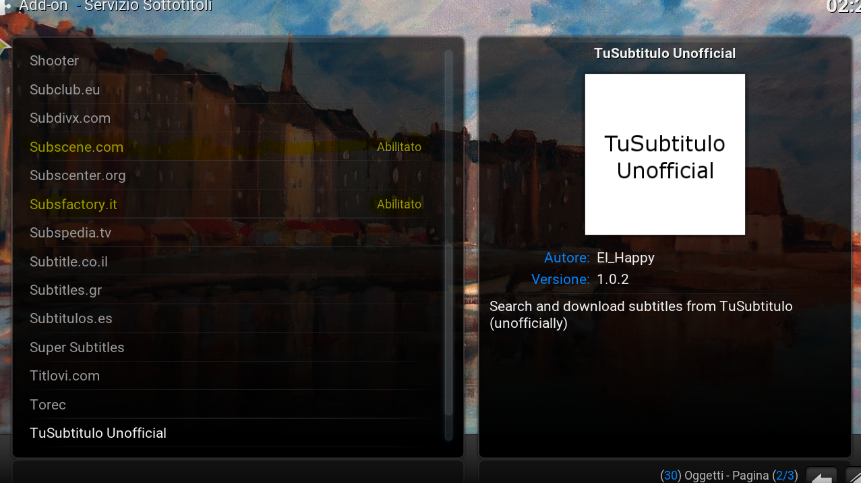Click the Abilitato label next to Subscene.com

[x=399, y=147]
